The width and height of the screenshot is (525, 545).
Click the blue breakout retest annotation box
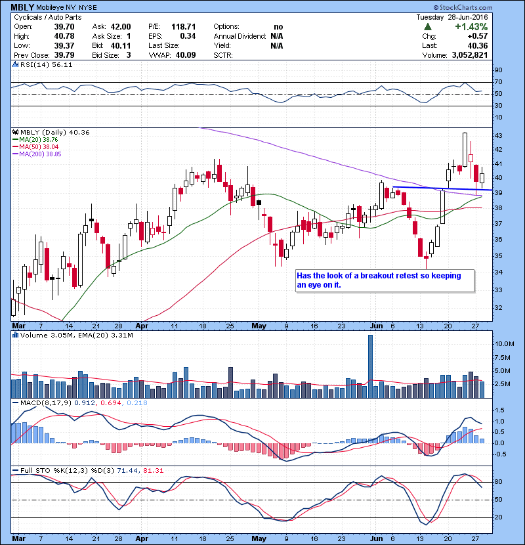pos(385,280)
